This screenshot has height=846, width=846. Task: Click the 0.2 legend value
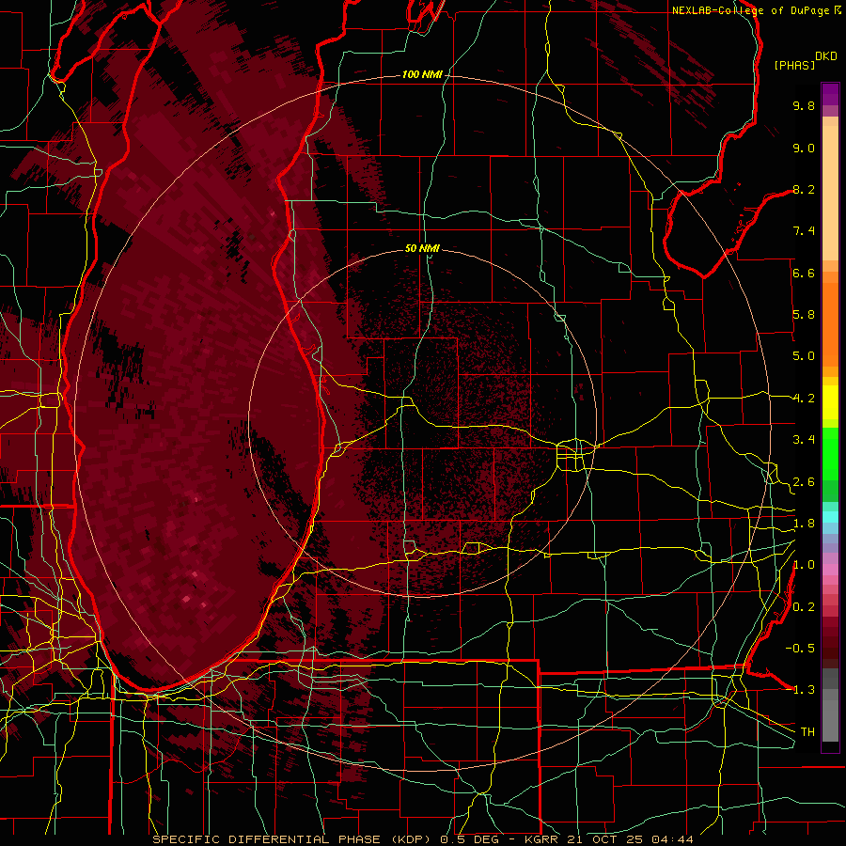(804, 607)
